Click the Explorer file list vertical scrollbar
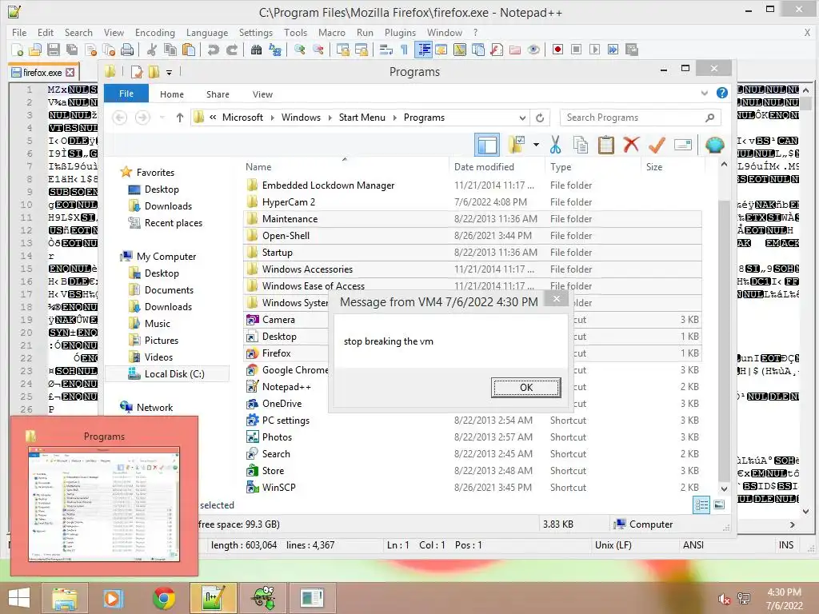Screen dimensions: 819x614 (x=724, y=339)
